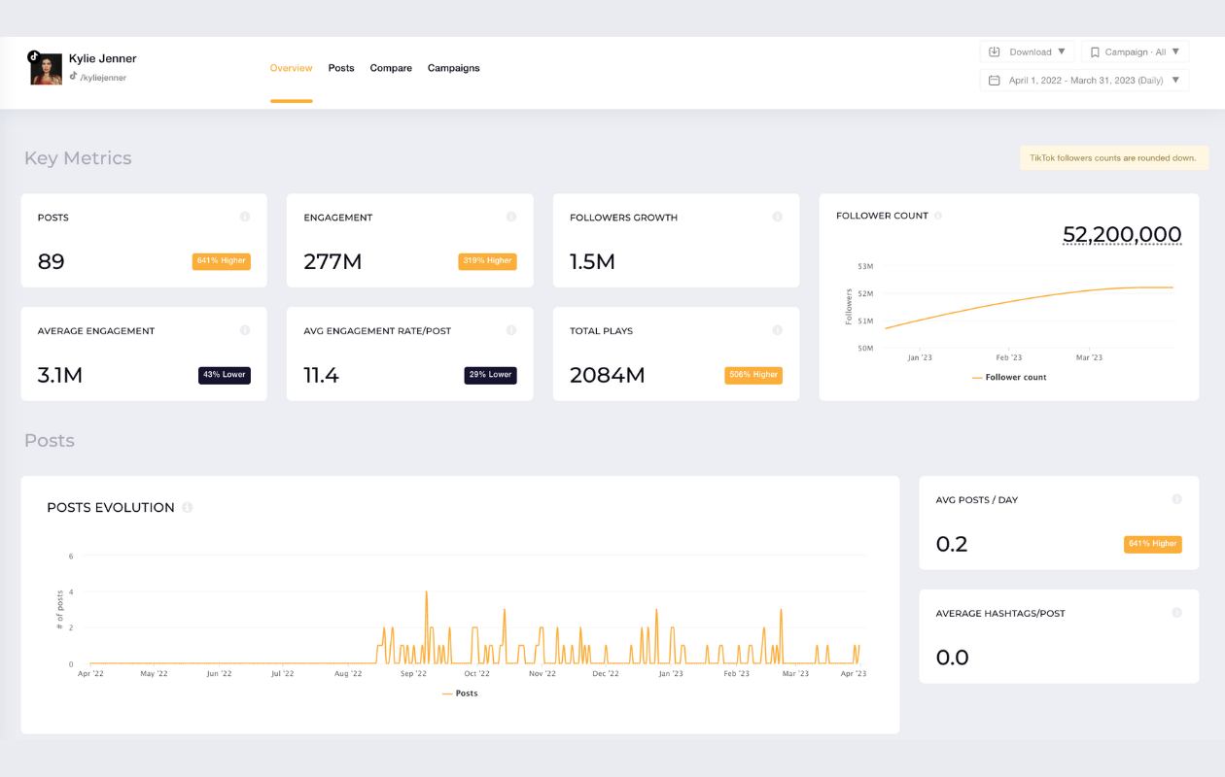Click info icon on Avg Posts / Day card
This screenshot has width=1225, height=777.
1176,499
